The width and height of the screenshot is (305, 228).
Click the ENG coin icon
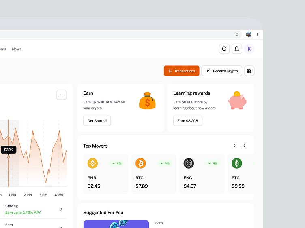coord(189,163)
